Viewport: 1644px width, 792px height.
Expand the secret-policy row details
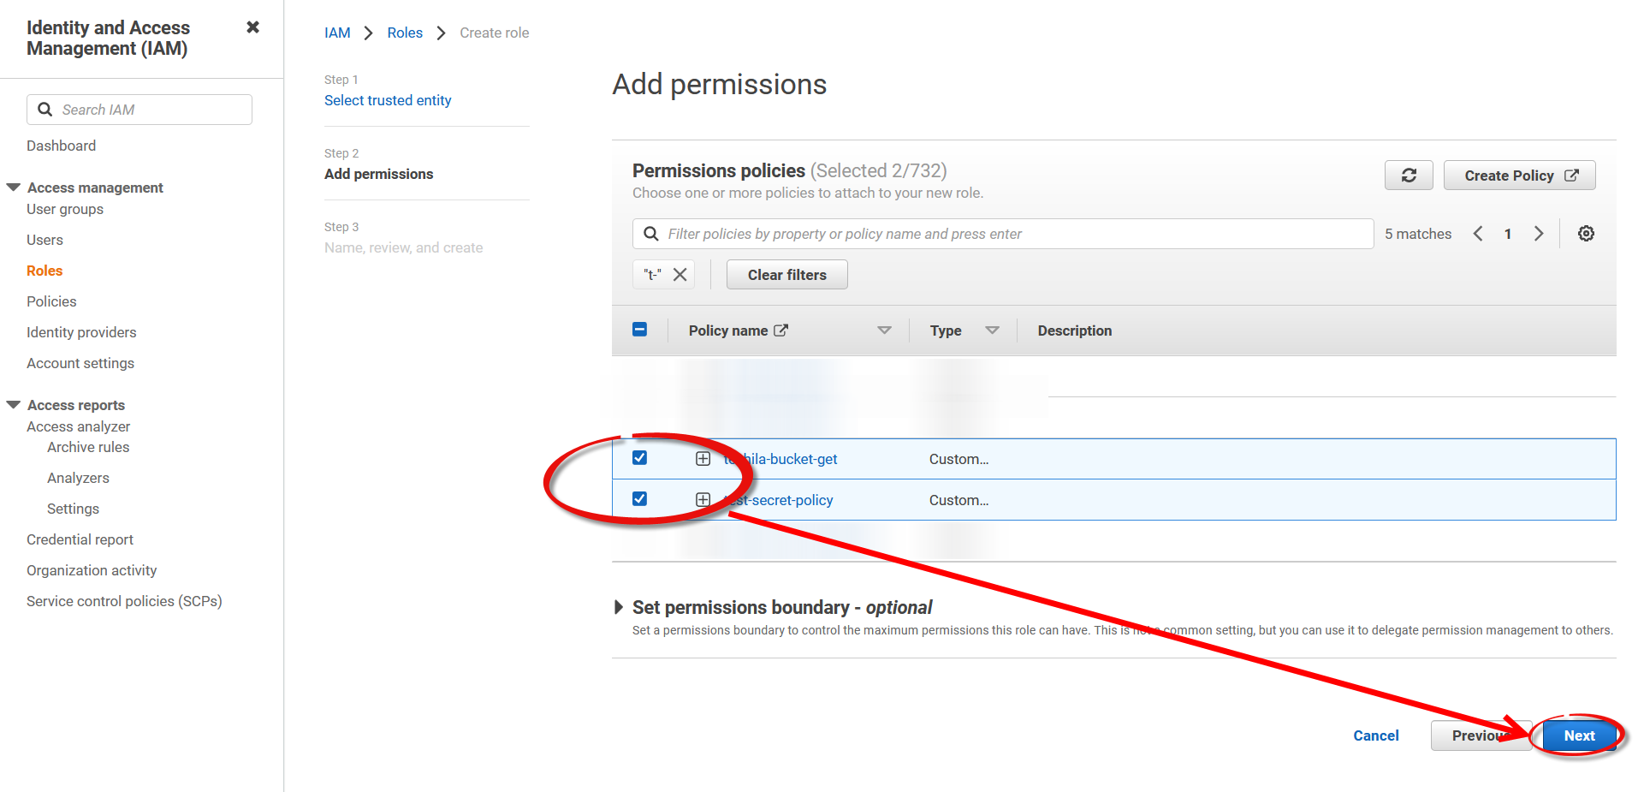[703, 500]
